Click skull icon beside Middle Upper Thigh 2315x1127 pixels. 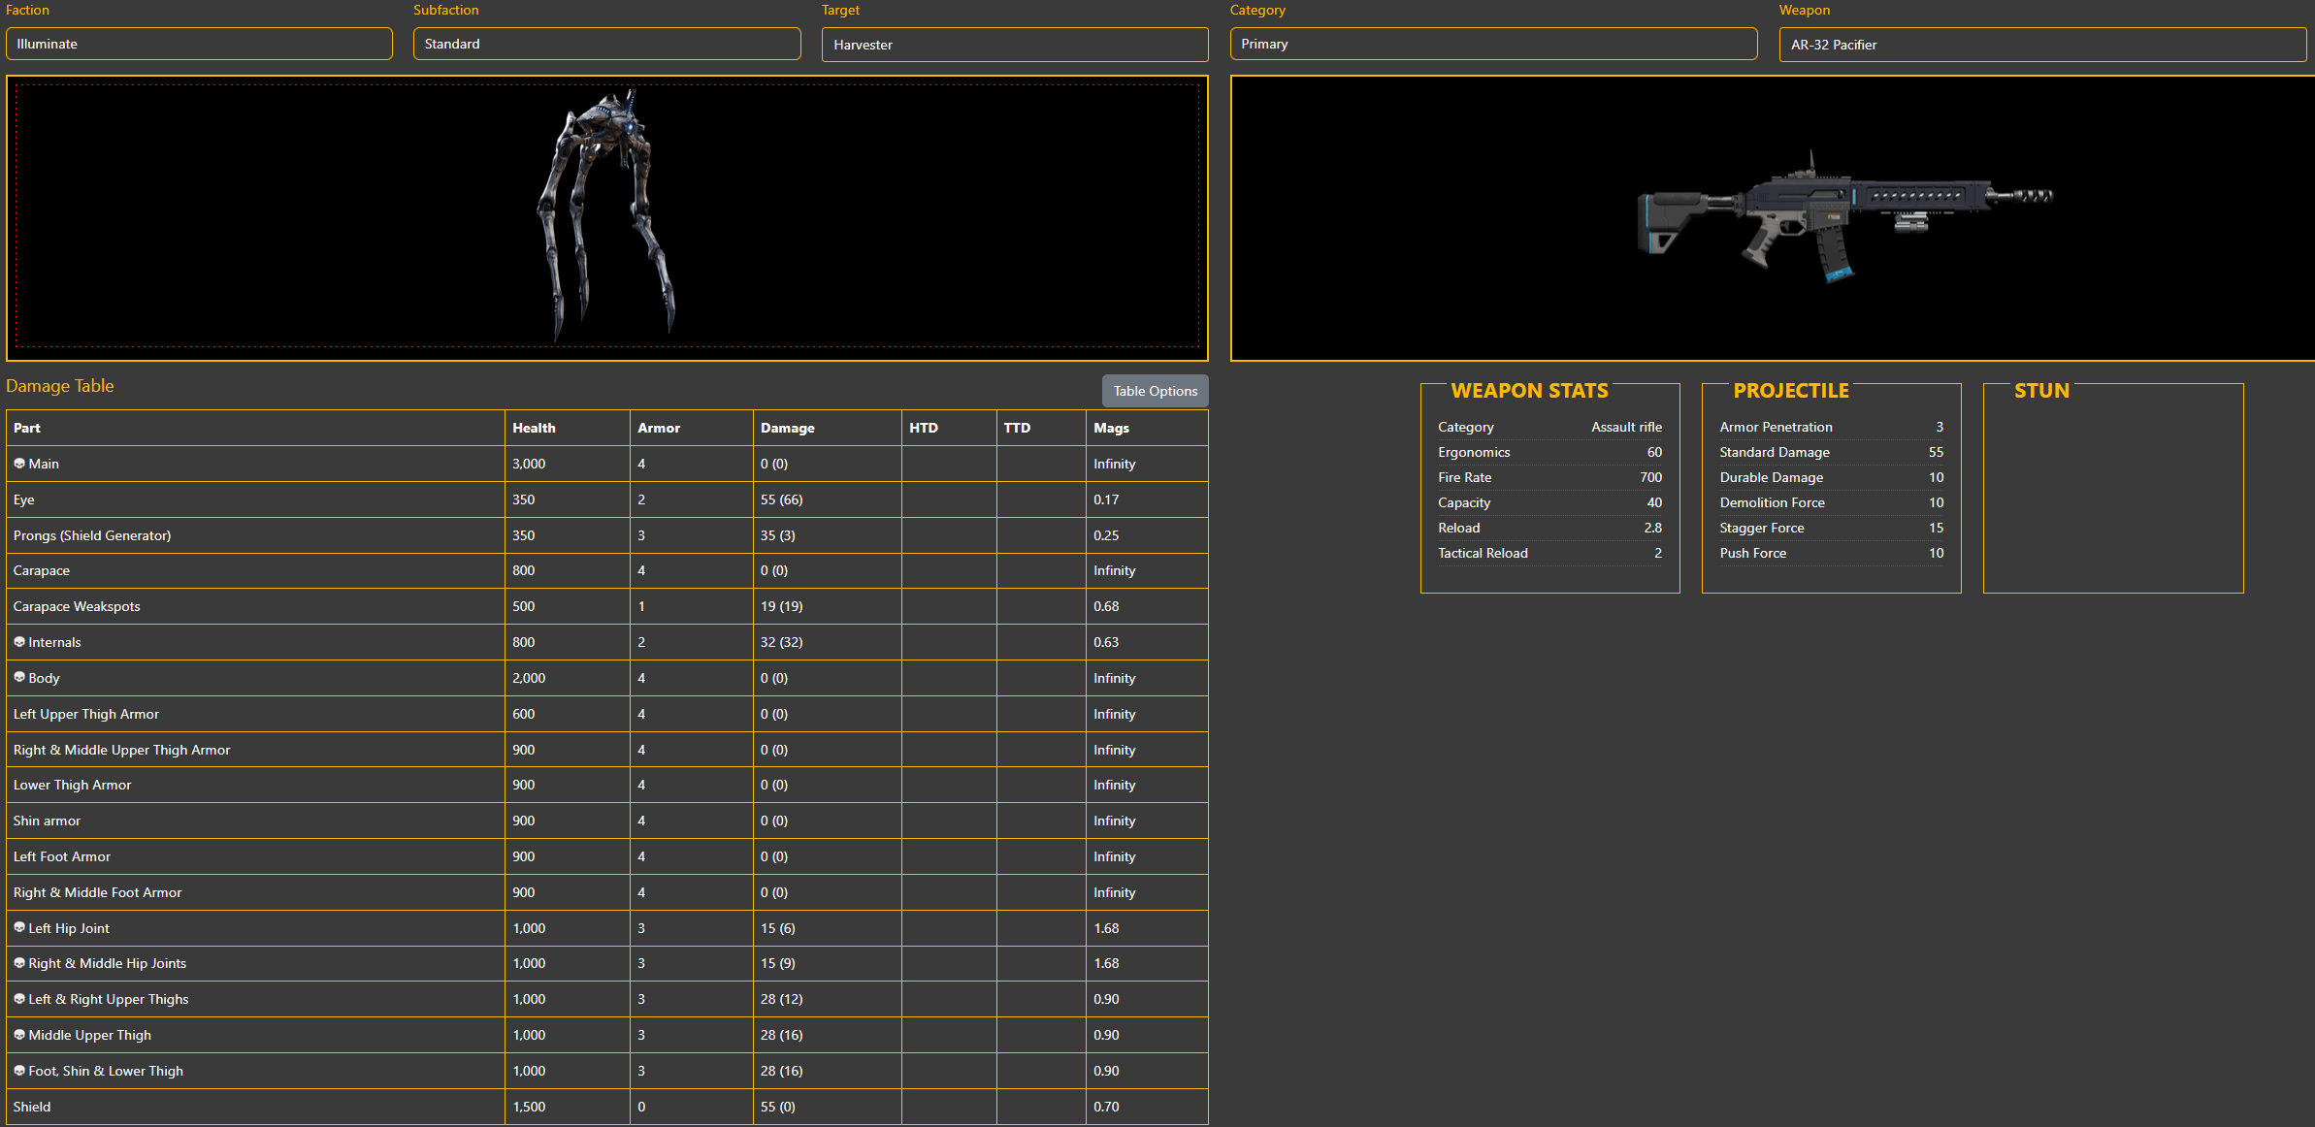tap(19, 1035)
